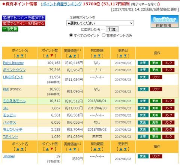Click 管理するポイントを追加する button

[x=24, y=18]
